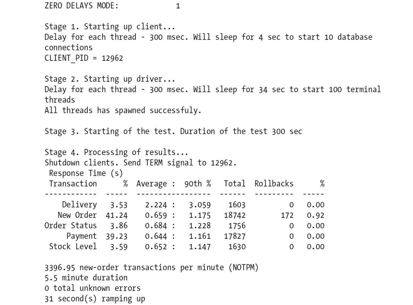This screenshot has width=413, height=305.
Task: Click the 31 second(s) ramping up line
Action: click(x=95, y=299)
